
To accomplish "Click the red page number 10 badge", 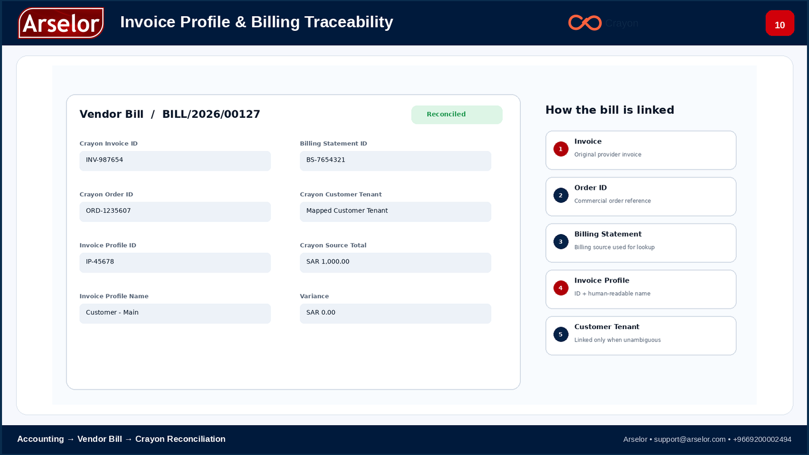I will point(780,23).
